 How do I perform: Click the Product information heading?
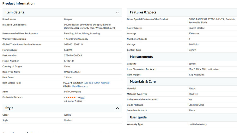pos(18,3)
